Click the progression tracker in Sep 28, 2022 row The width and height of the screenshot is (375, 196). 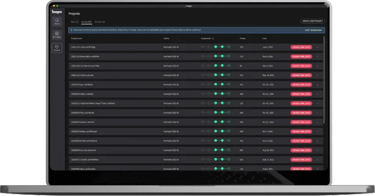pos(215,150)
